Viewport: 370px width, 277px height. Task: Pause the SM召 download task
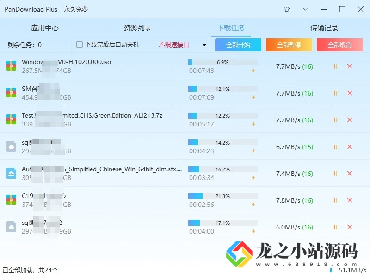[x=335, y=93]
